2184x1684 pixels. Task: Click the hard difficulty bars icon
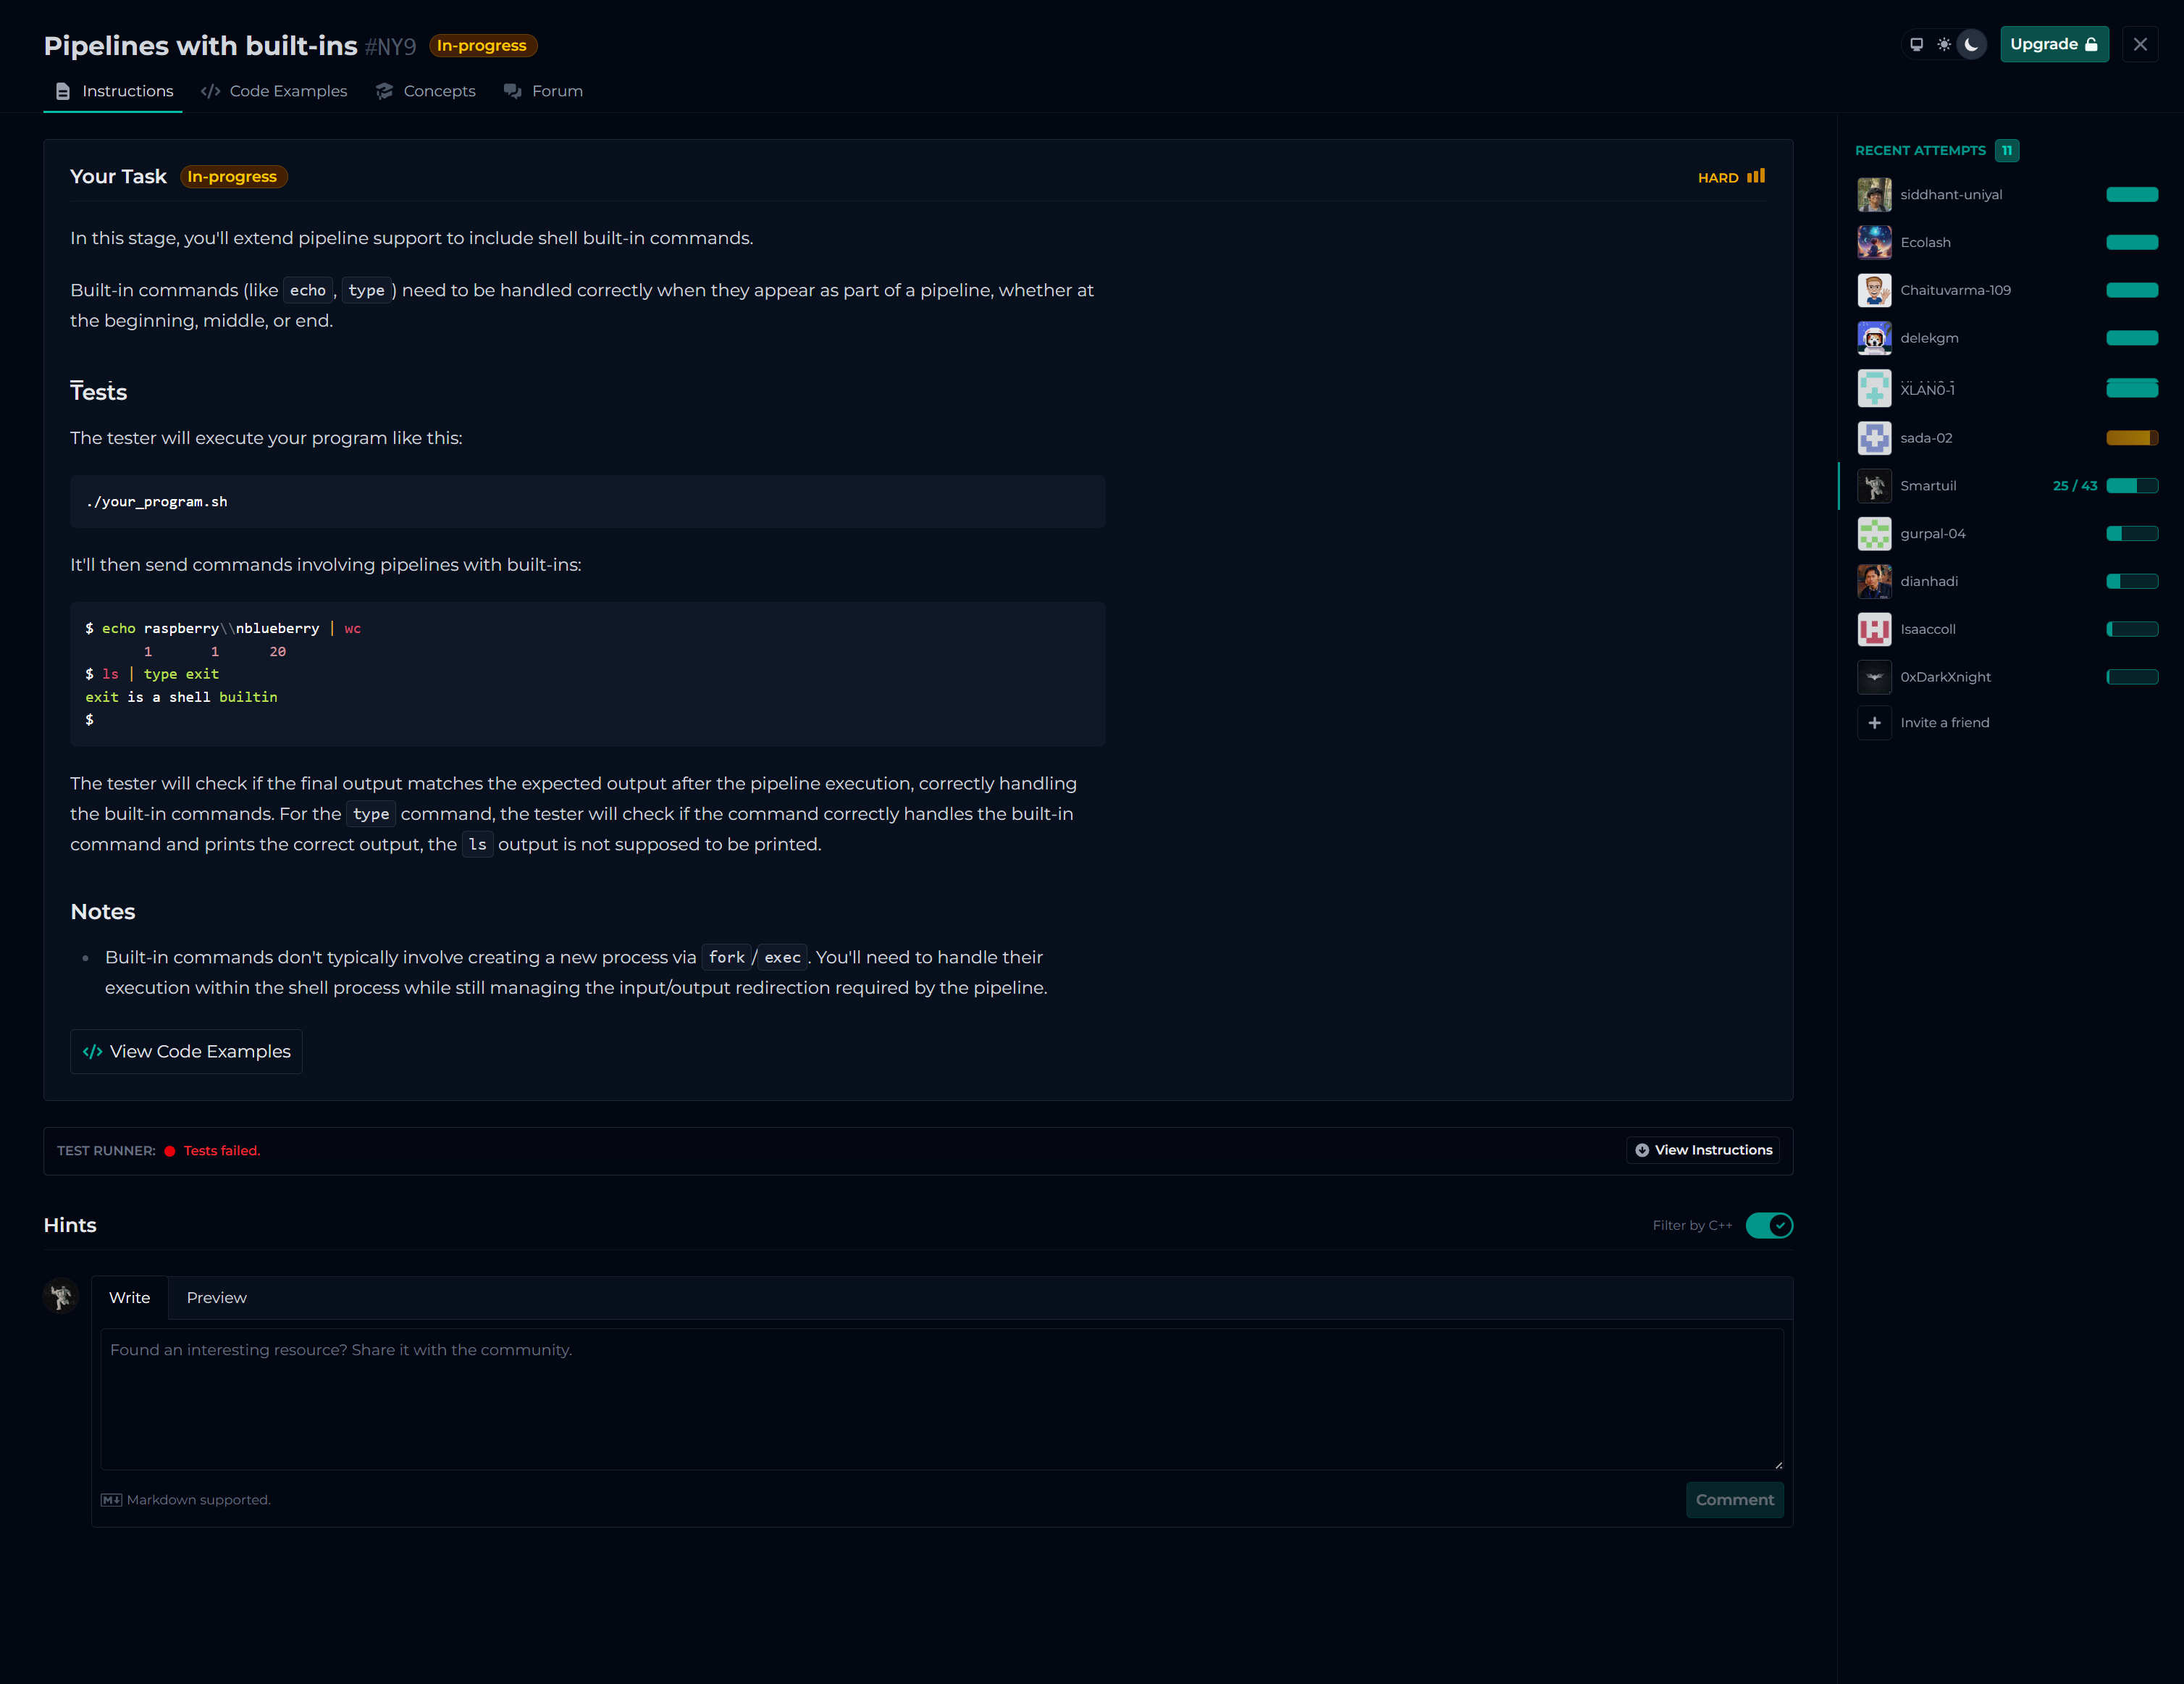point(1756,177)
